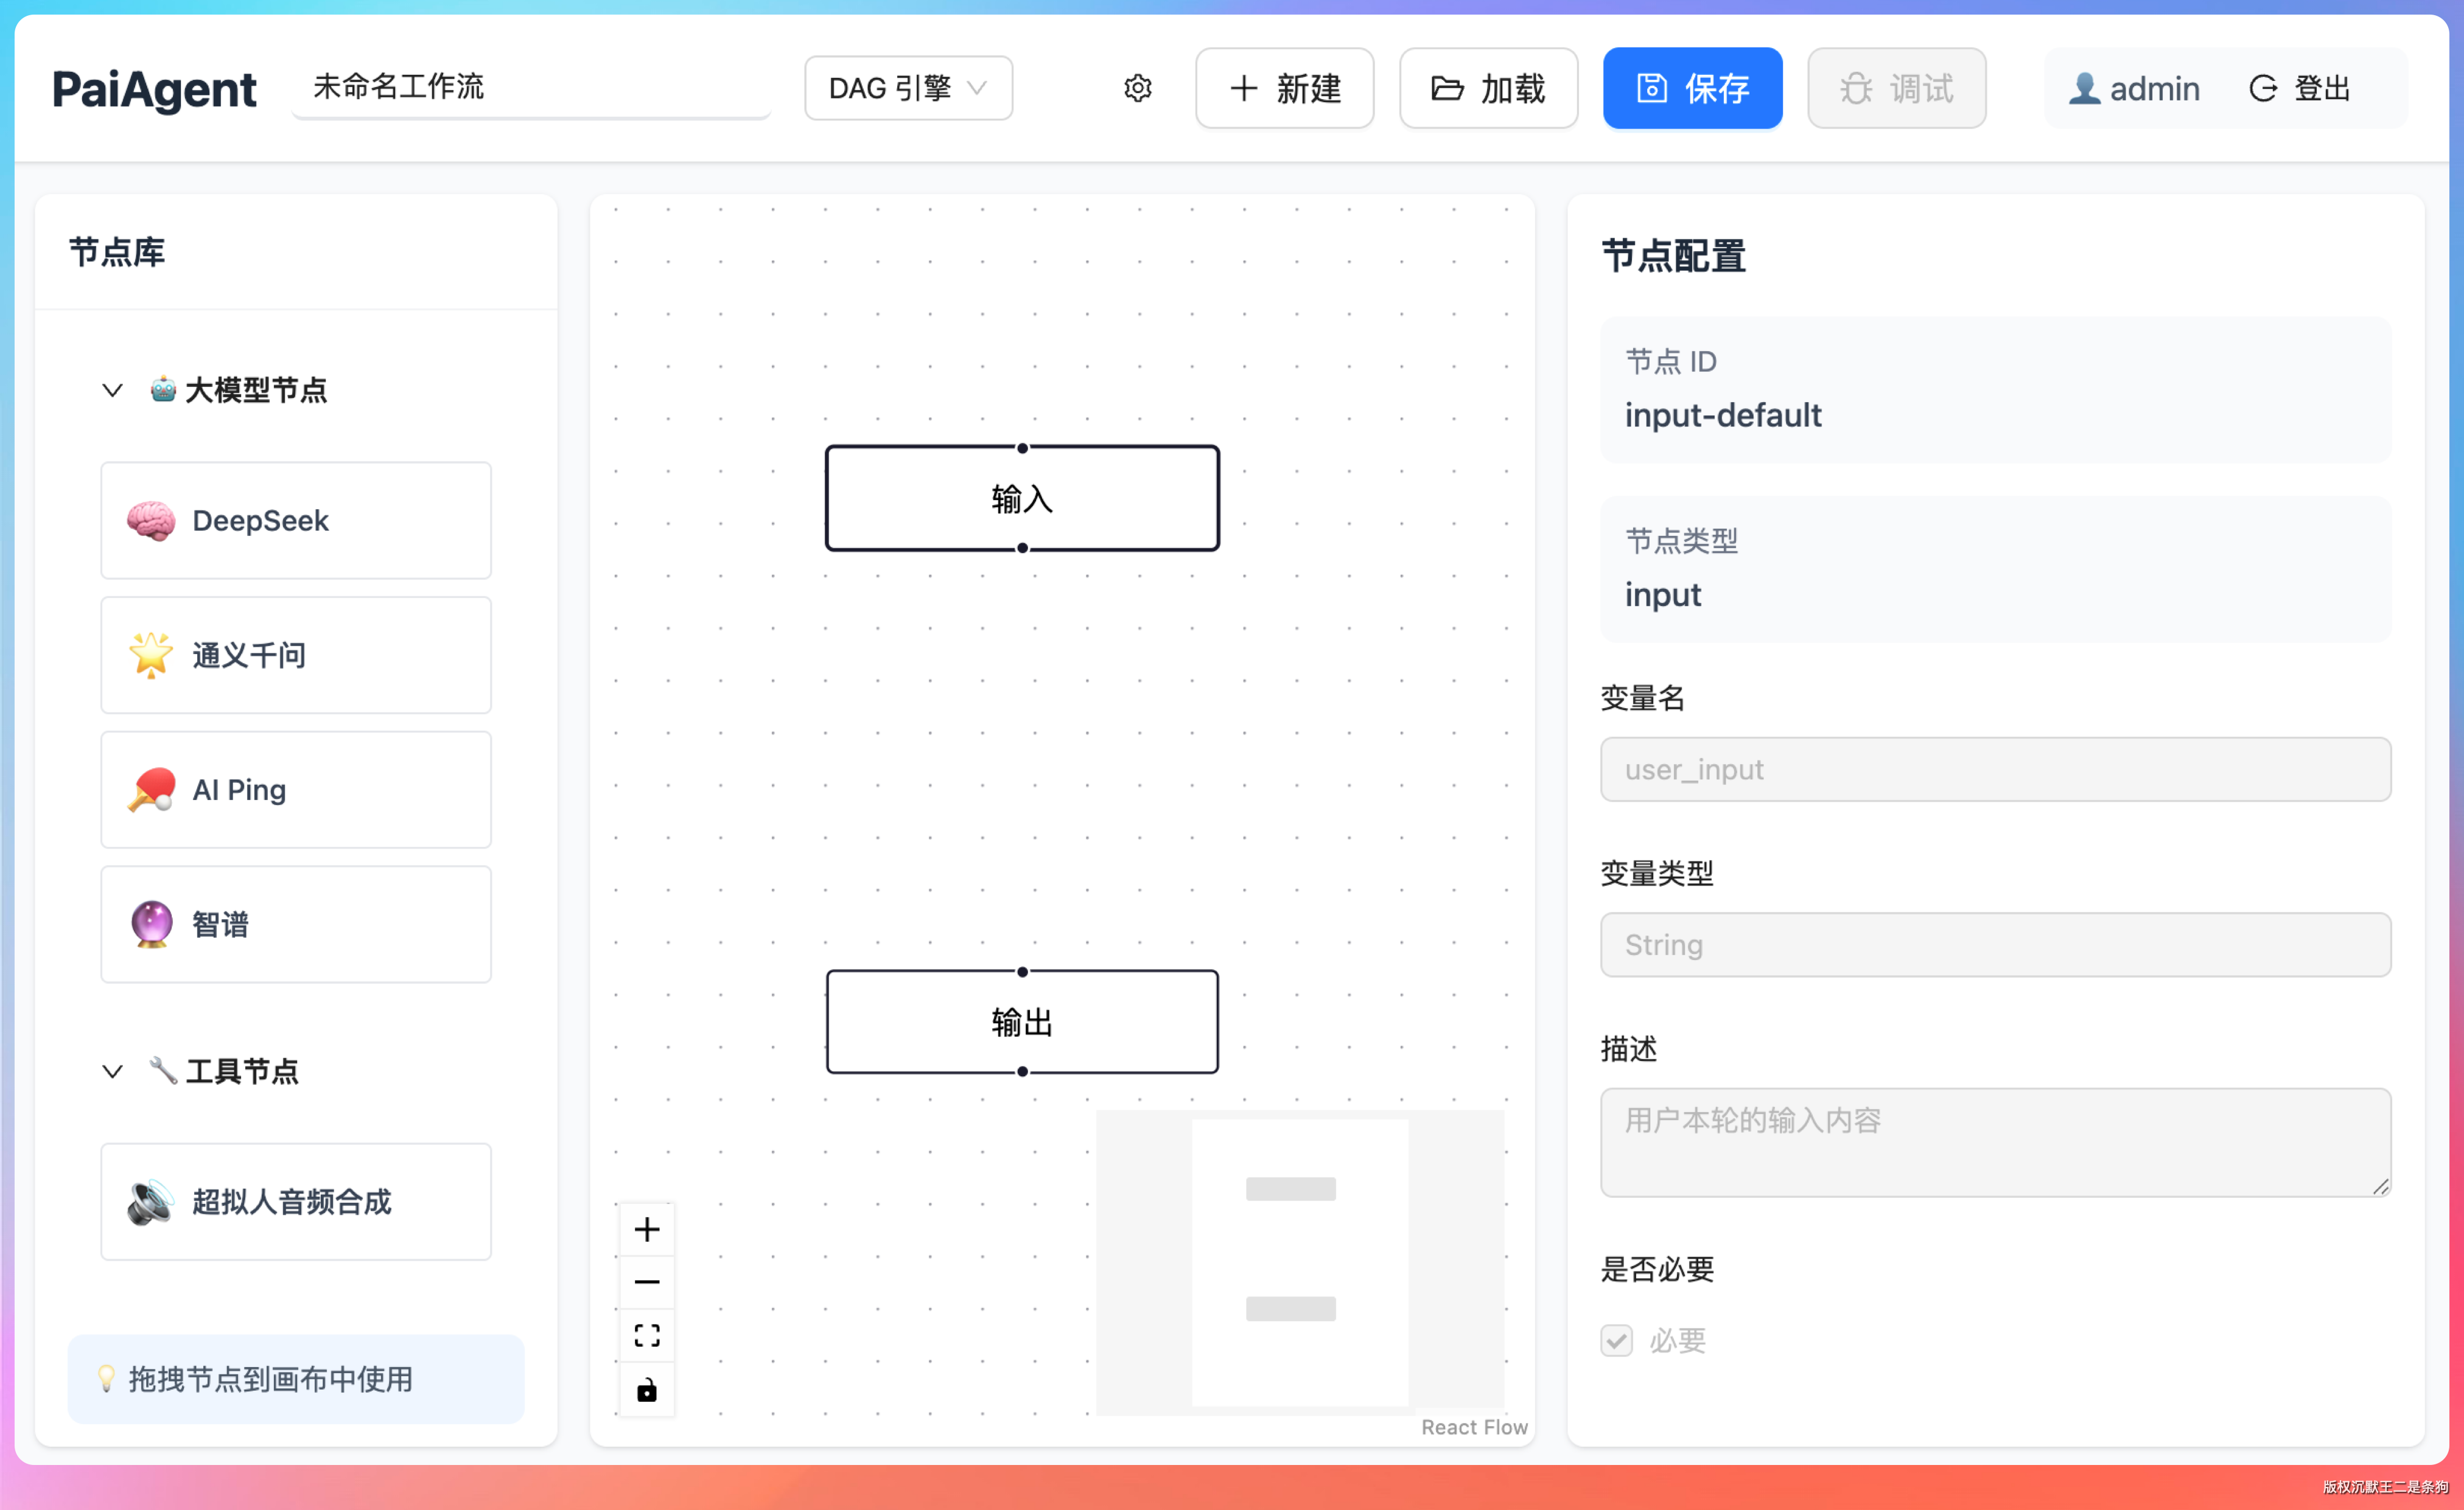Select the AI Ping node
Screen dimensions: 2464x1510
coord(296,790)
